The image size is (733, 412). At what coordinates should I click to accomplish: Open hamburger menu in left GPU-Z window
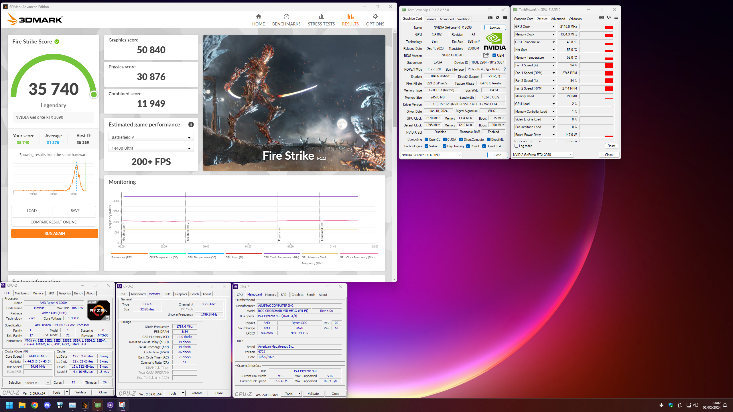505,17
